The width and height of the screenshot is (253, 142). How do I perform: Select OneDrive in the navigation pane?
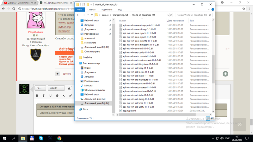coord(87,58)
